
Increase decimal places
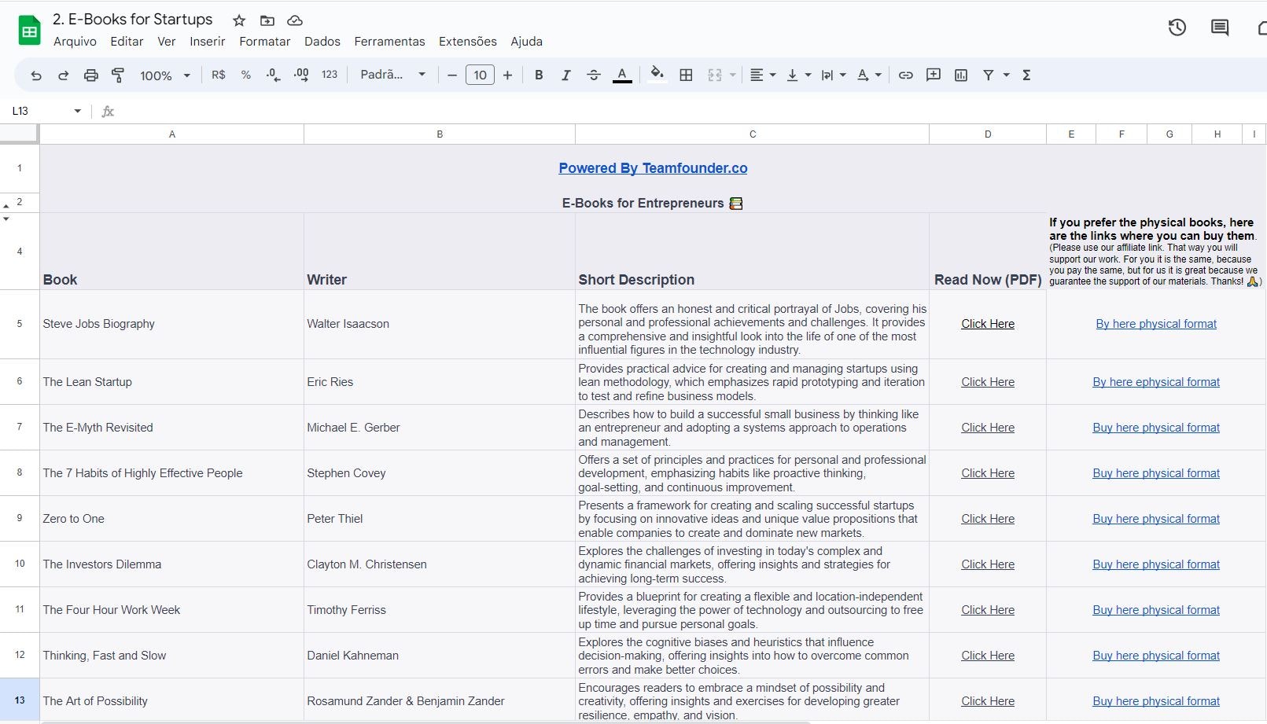point(301,75)
